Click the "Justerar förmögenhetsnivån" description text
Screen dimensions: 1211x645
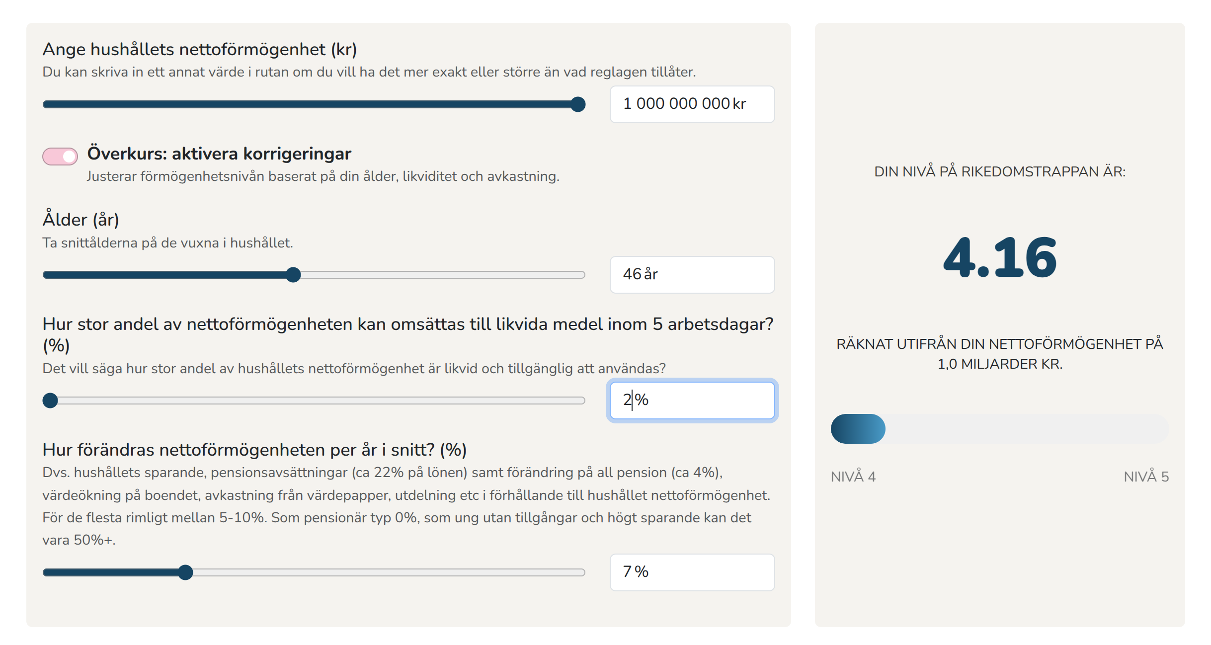[x=323, y=176]
